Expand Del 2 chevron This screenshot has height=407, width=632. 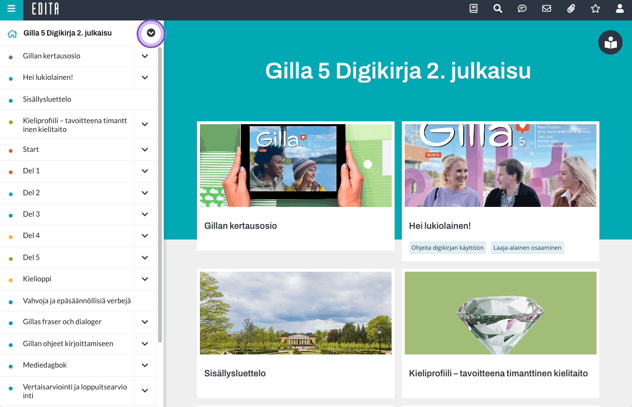point(145,193)
